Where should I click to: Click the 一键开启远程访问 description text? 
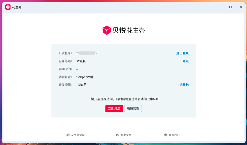(x=124, y=99)
